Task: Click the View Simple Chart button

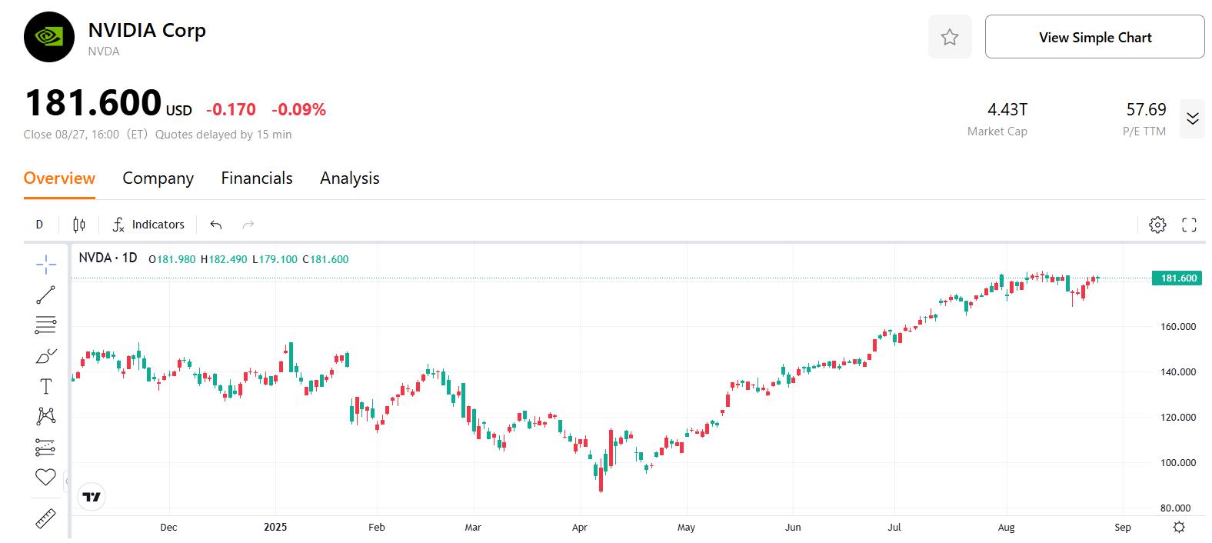Action: point(1094,36)
